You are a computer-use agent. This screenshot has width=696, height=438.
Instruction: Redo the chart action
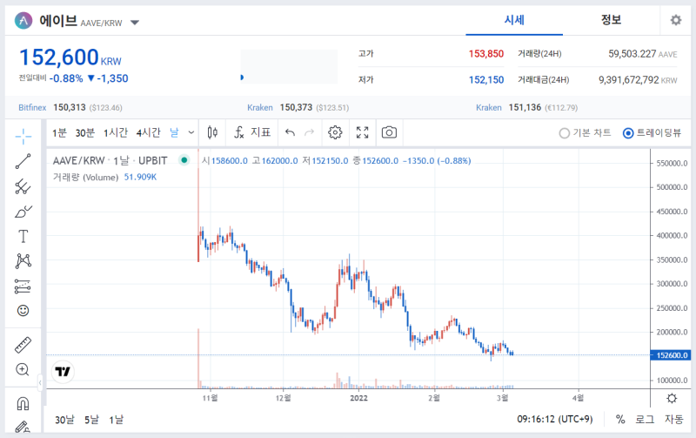click(x=310, y=132)
